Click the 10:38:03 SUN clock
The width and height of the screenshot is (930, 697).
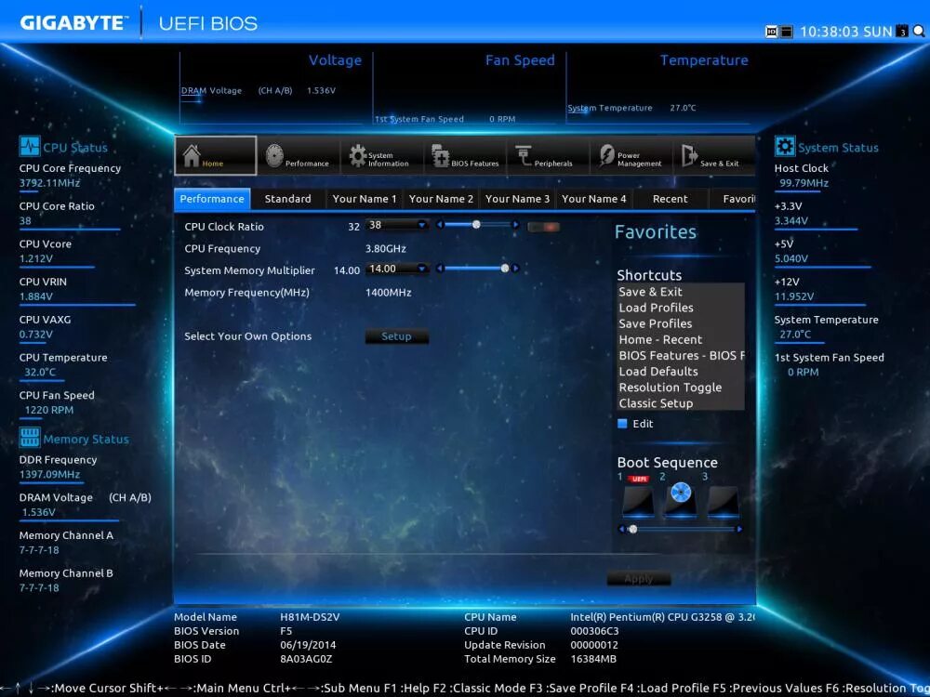point(846,32)
